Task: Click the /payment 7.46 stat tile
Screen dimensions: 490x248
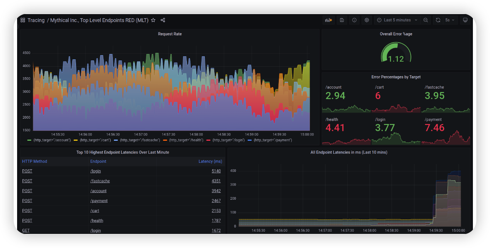Action: pos(446,130)
